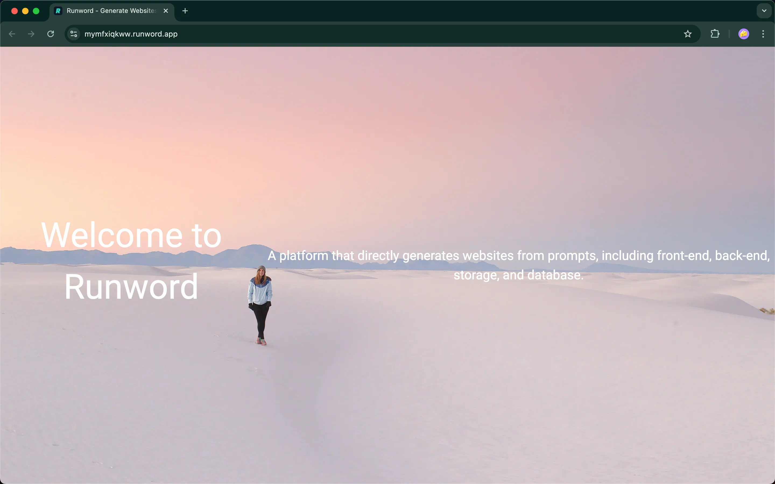Open Chrome's three-dot menu
Image resolution: width=775 pixels, height=484 pixels.
pos(763,34)
